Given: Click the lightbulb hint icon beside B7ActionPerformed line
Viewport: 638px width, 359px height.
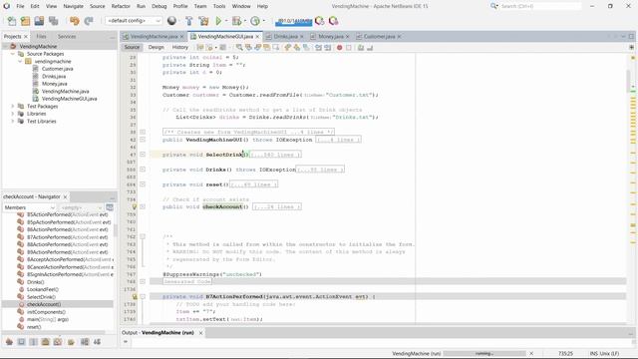Looking at the screenshot, I should tap(135, 297).
